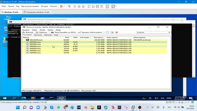The height and width of the screenshot is (111, 197).
Task: Select the MEMZ.exe row with PID 5216
Action: point(94,48)
